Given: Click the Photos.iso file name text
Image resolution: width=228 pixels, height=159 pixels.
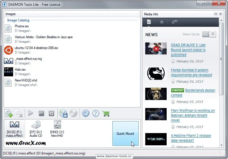Looking at the screenshot, I should click(22, 26).
